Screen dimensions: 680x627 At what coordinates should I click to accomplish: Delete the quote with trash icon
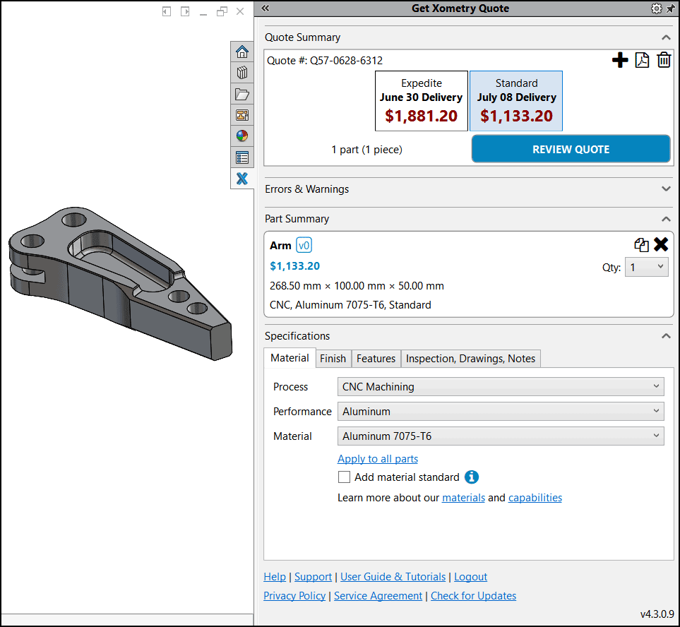pos(664,60)
